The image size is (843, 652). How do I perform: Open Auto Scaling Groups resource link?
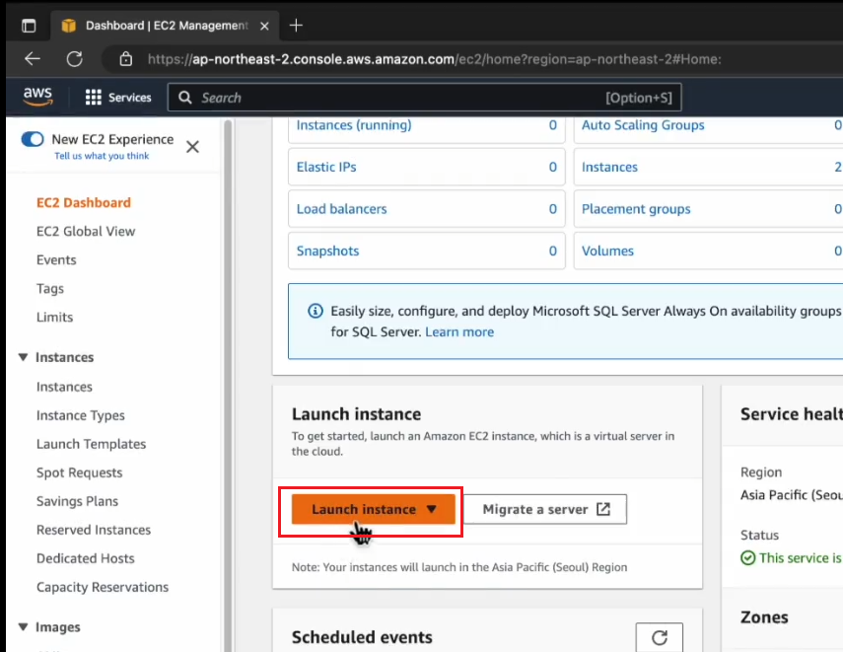643,125
